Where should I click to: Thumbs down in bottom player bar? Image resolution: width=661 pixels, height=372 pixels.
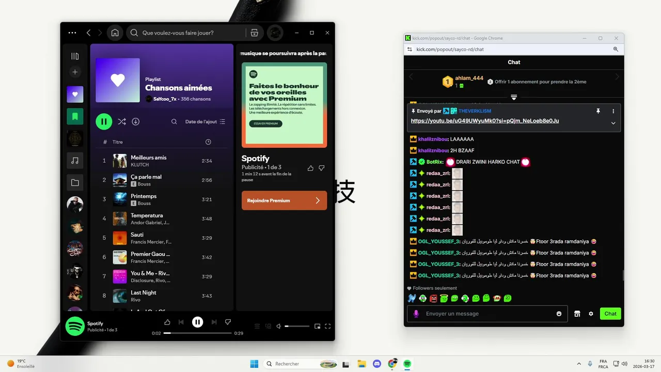228,322
